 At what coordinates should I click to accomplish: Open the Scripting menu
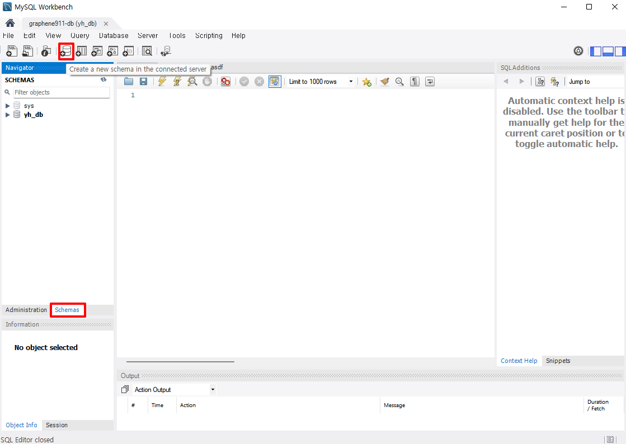point(209,35)
